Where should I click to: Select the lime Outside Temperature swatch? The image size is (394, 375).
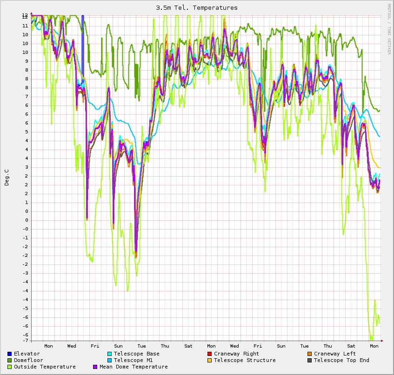(x=9, y=367)
